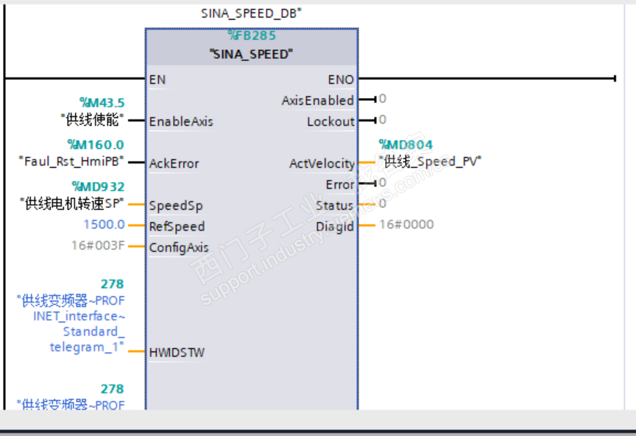Image resolution: width=636 pixels, height=436 pixels.
Task: Select the 16#0000 DiagId value
Action: pos(406,224)
